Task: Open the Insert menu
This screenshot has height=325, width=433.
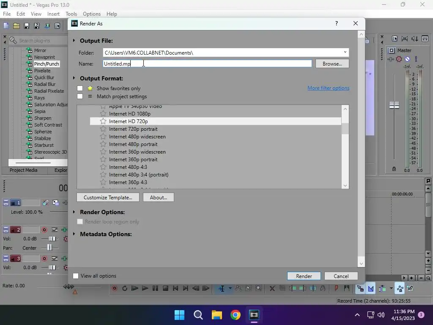Action: point(53,14)
